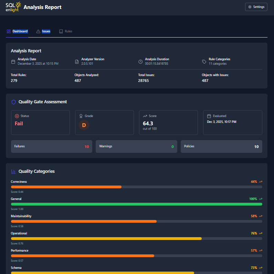Click the Score 64.3 card

click(x=168, y=123)
